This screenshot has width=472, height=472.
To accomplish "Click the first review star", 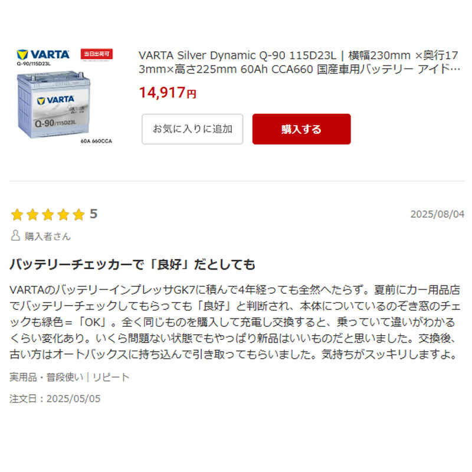I will click(x=17, y=215).
